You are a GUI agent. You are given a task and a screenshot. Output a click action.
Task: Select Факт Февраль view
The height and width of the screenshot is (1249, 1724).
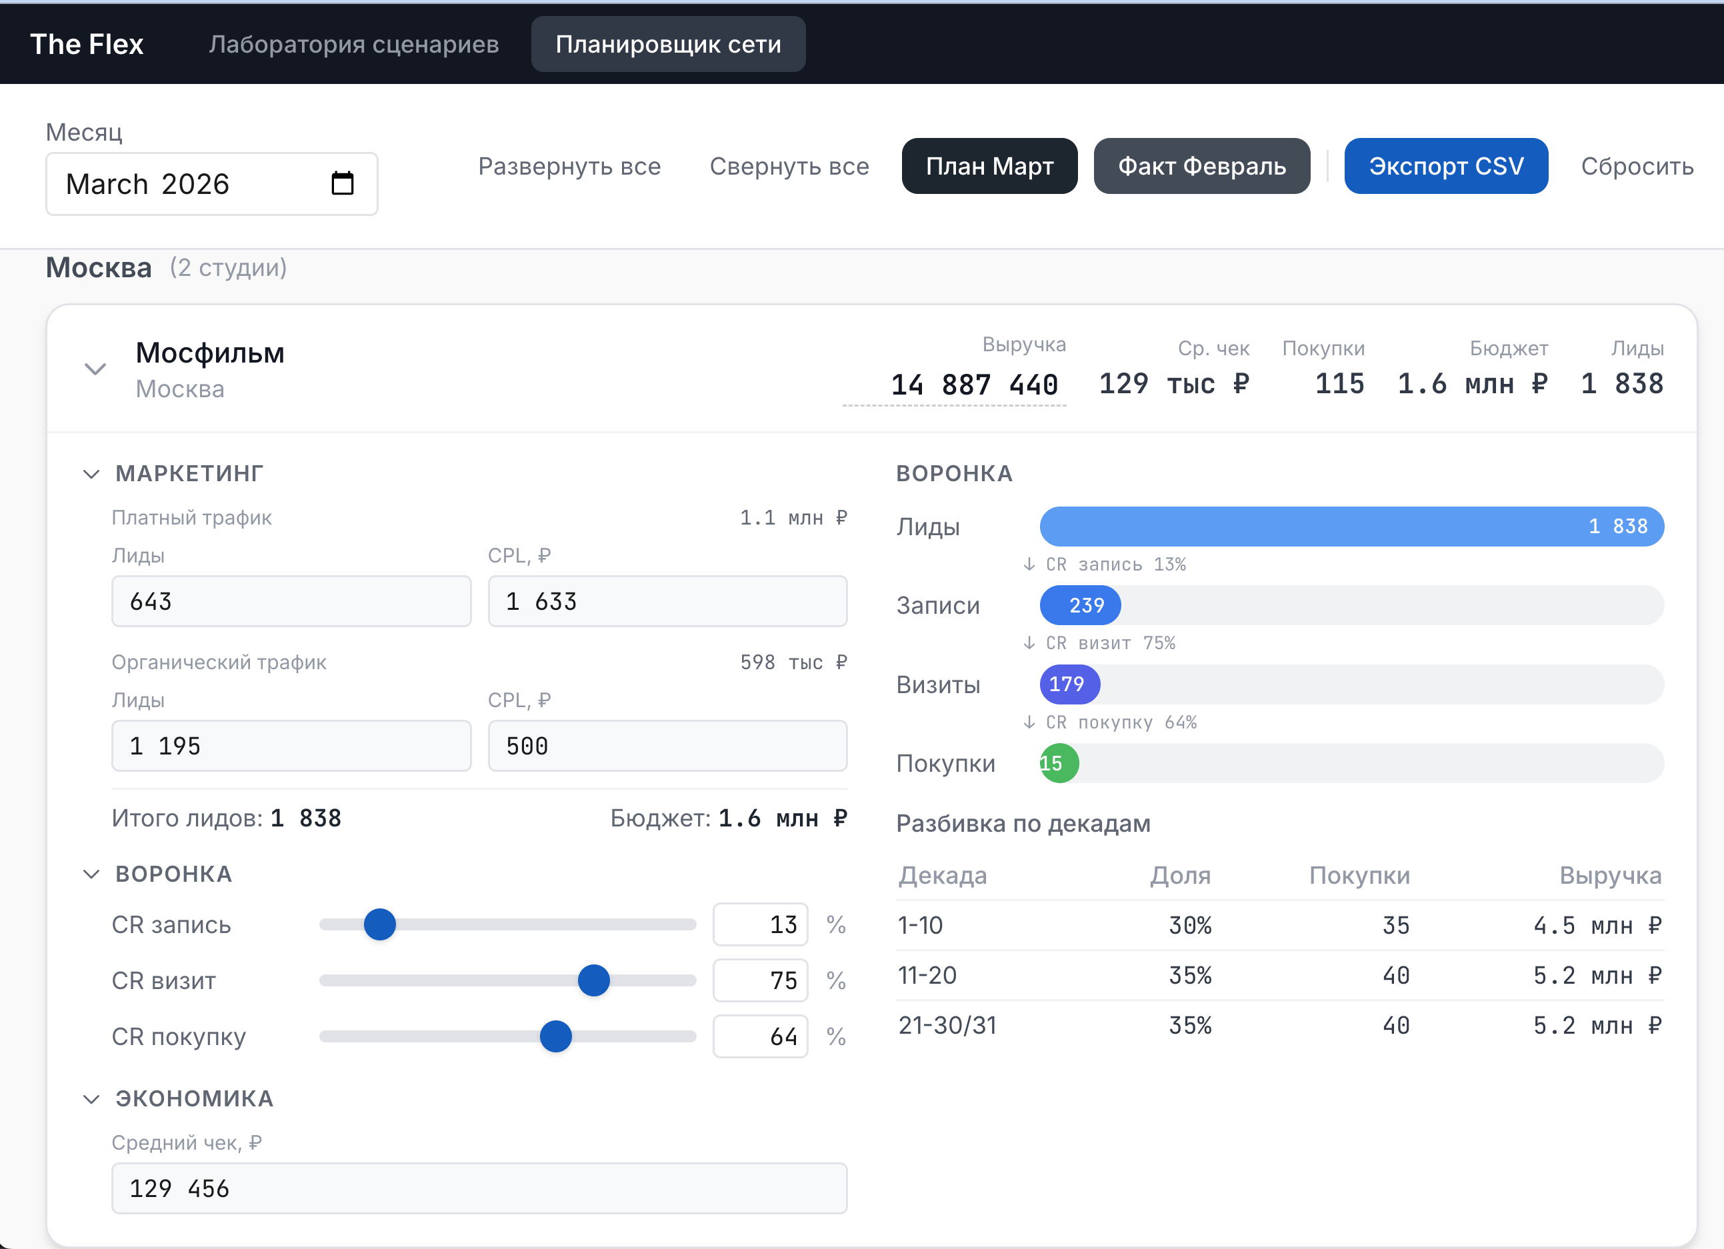(x=1202, y=165)
